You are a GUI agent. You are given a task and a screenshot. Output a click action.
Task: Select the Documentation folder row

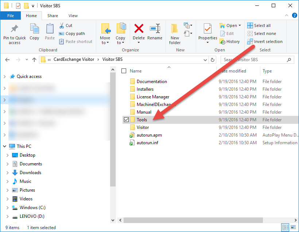[x=210, y=82]
